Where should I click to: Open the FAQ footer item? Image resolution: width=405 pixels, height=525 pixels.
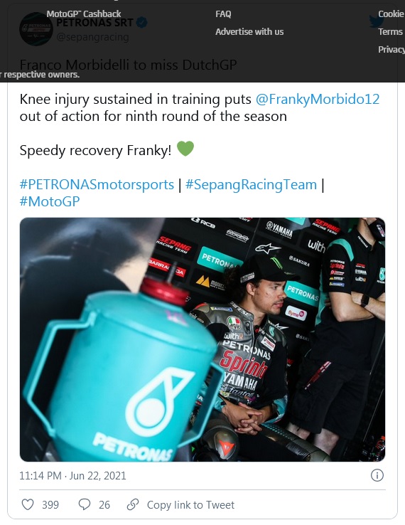tap(223, 14)
